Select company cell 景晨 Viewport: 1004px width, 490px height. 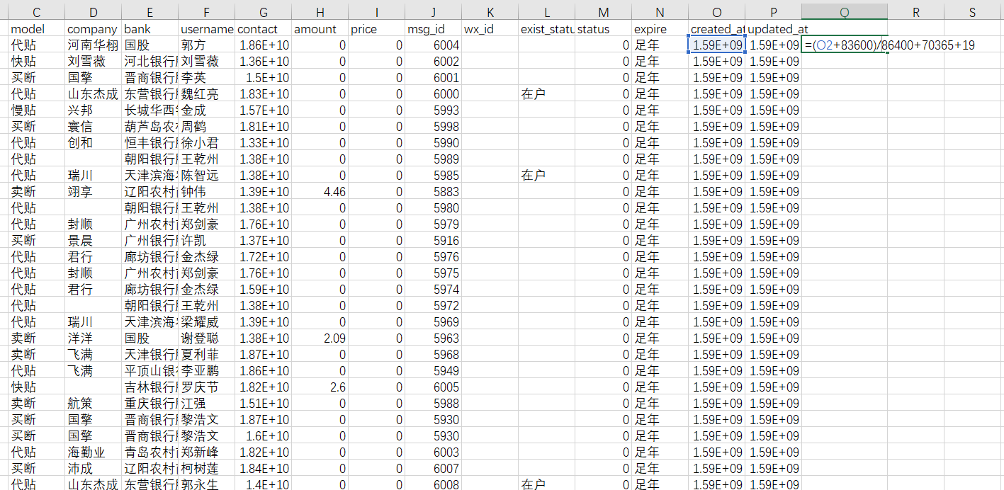click(x=94, y=241)
